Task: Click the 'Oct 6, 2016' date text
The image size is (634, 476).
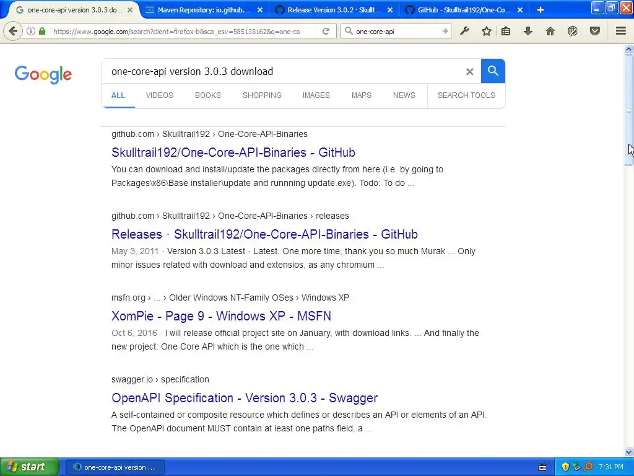Action: tap(134, 333)
